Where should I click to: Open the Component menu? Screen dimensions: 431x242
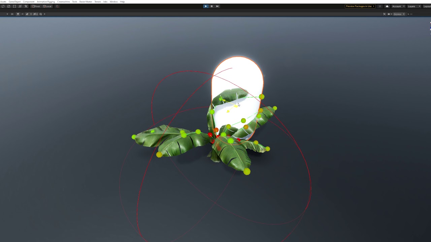coord(29,2)
